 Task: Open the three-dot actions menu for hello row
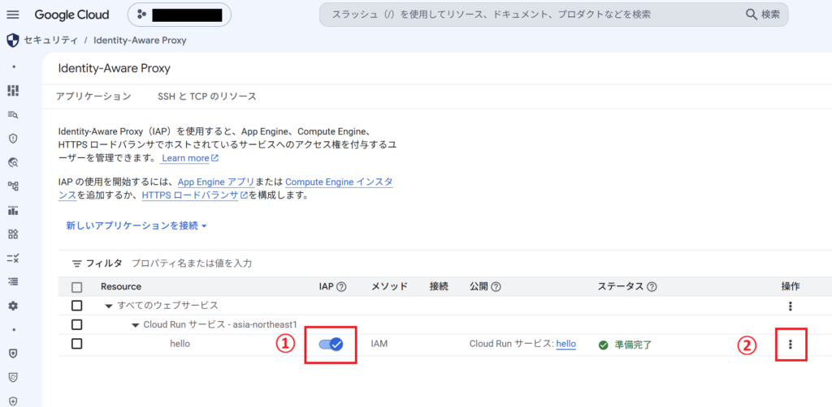click(791, 344)
